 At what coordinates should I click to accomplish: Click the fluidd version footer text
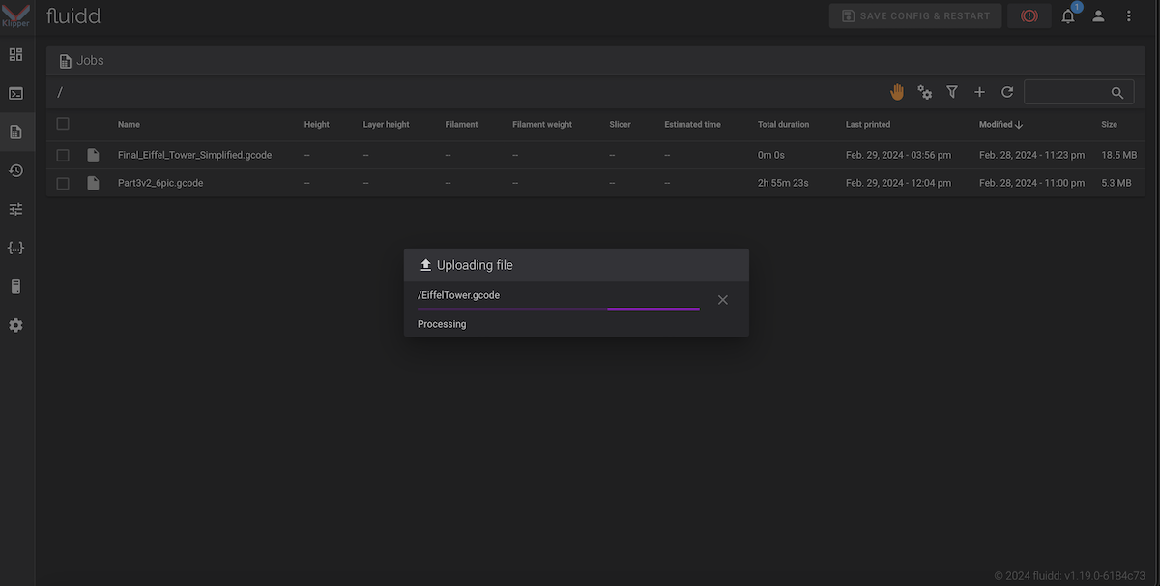click(x=1069, y=575)
